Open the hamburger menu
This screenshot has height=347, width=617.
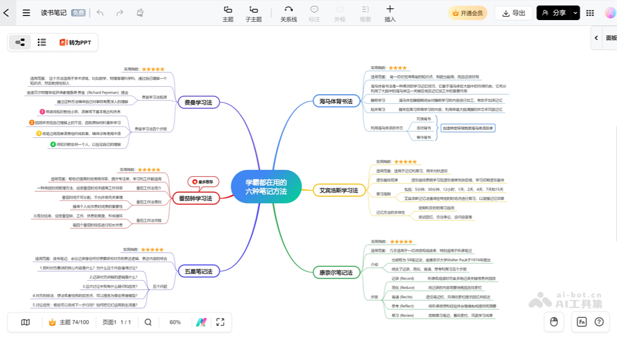tap(26, 13)
